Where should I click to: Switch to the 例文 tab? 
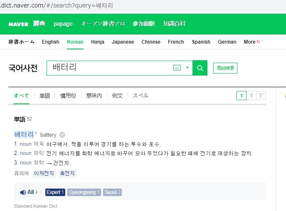[117, 96]
